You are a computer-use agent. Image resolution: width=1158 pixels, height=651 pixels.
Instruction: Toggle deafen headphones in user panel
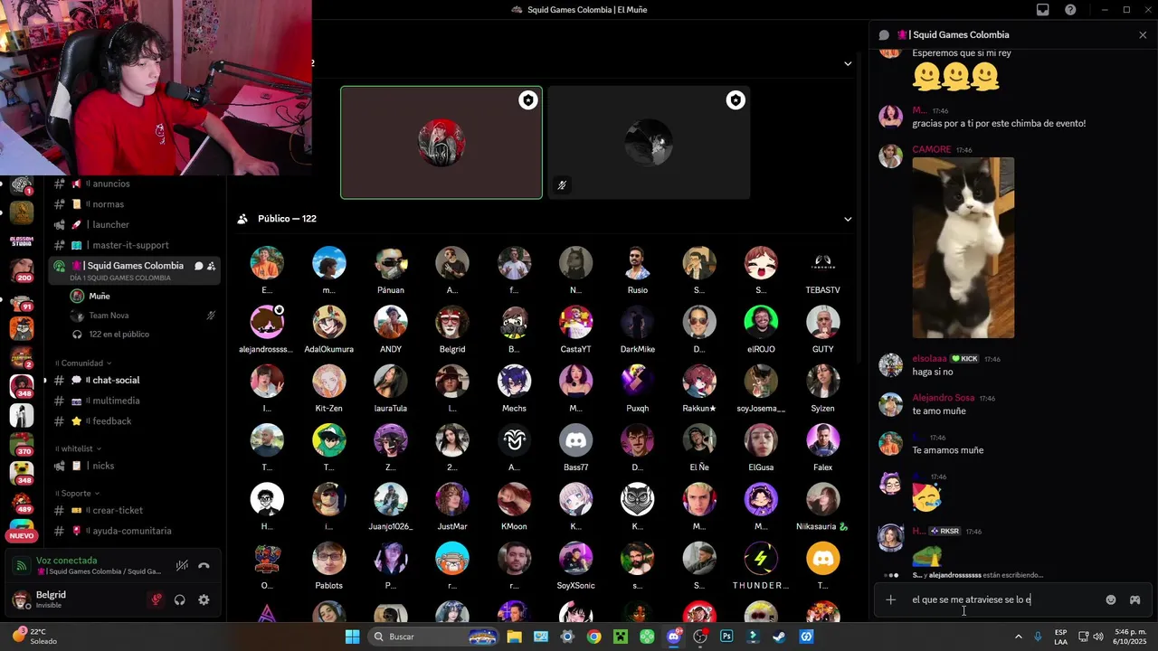point(180,599)
